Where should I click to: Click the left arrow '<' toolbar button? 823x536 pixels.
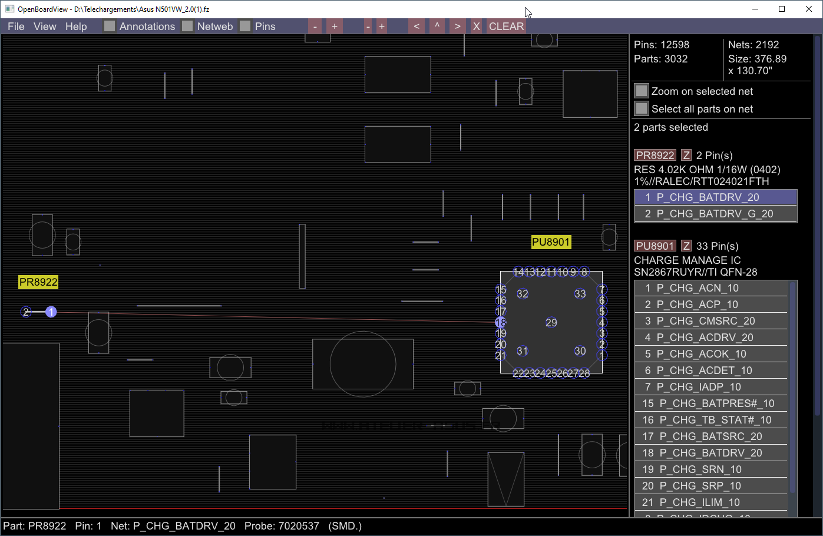[x=417, y=27]
